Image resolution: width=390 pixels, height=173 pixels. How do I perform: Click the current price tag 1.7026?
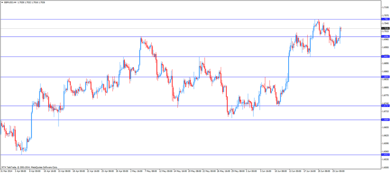click(x=385, y=28)
